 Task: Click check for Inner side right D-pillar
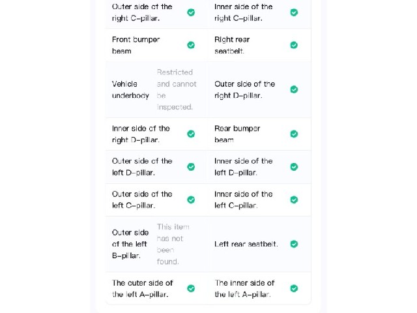click(191, 134)
